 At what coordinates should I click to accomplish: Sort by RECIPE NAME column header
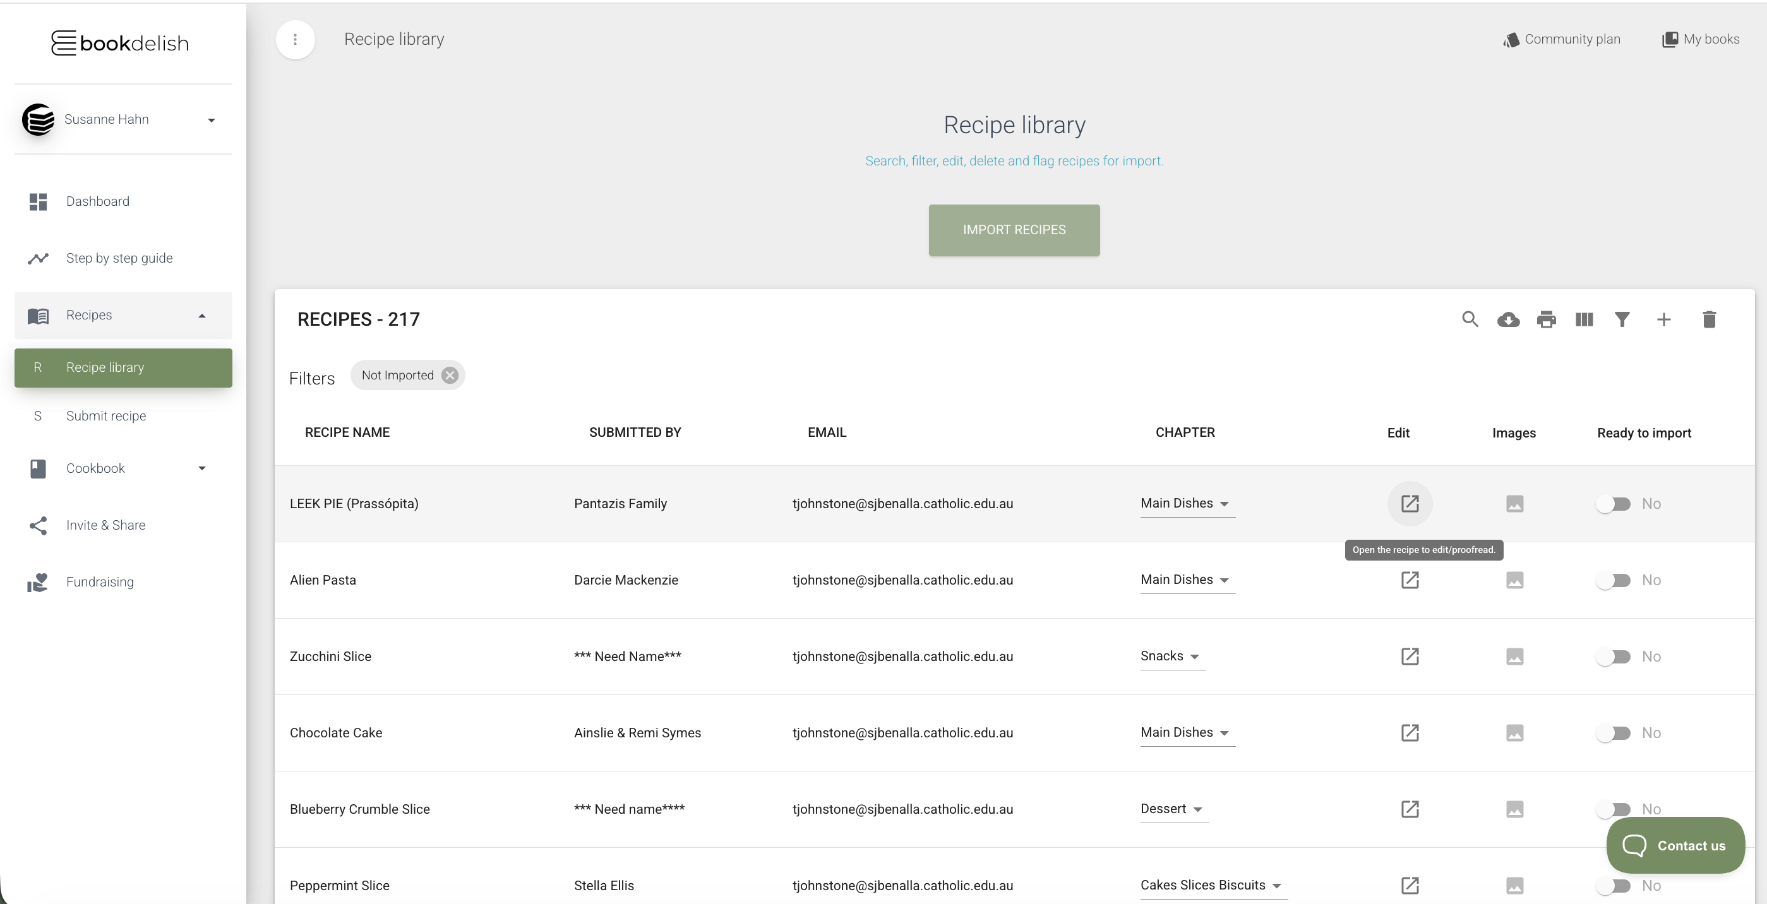[347, 433]
